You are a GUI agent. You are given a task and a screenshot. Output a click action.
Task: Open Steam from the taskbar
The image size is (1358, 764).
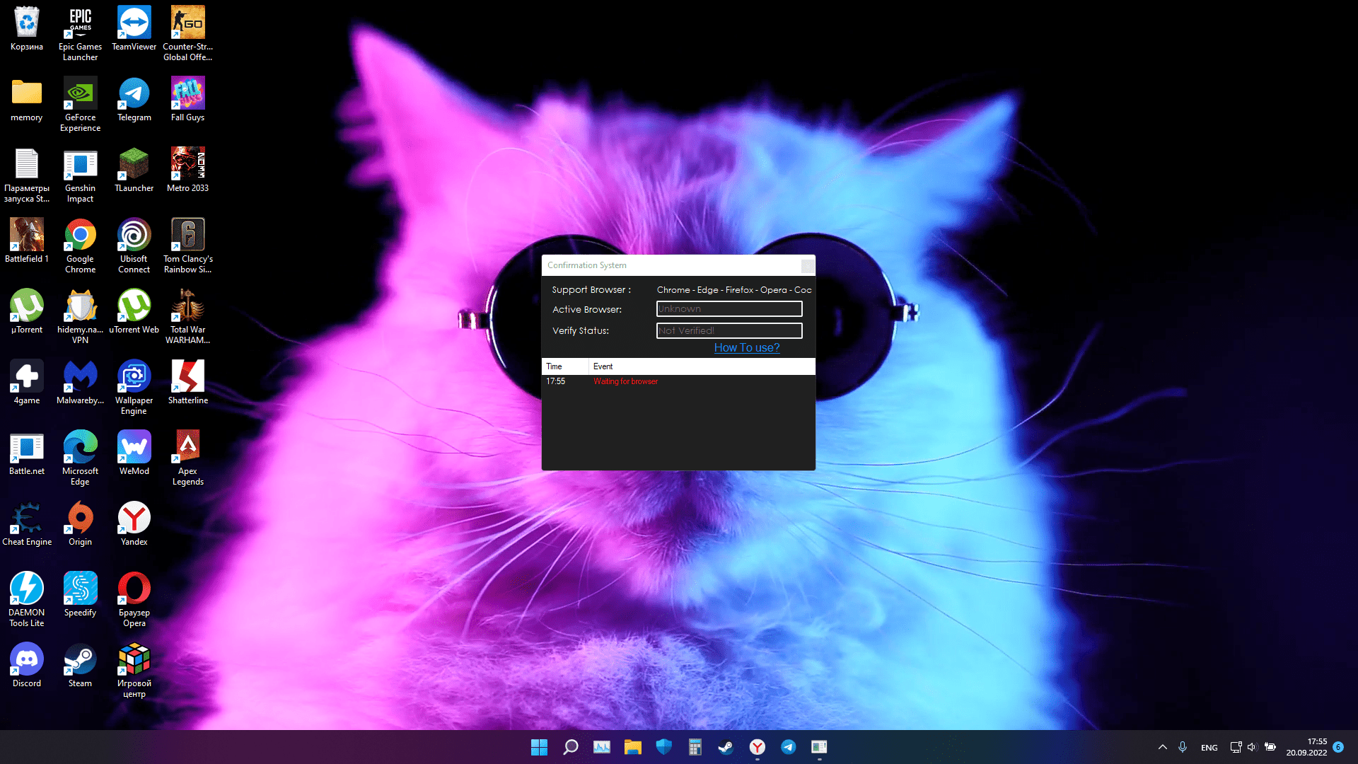[726, 747]
